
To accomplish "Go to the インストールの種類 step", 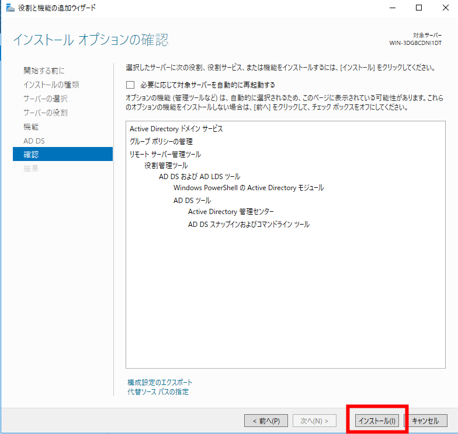I will pyautogui.click(x=51, y=85).
